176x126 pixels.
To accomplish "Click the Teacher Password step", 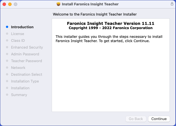I will coord(26,61).
